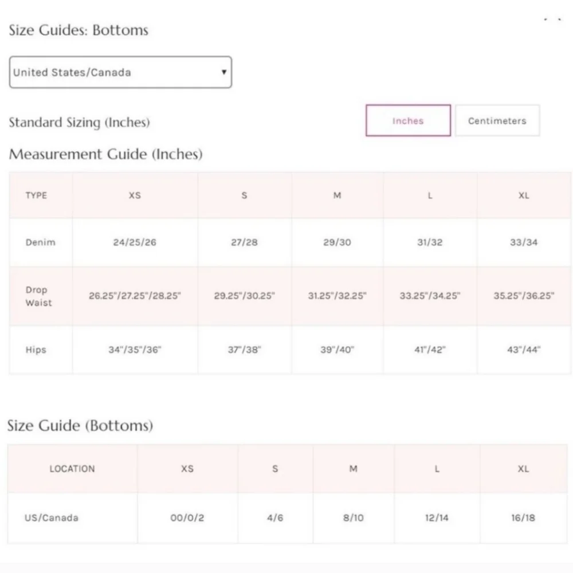This screenshot has width=573, height=573.
Task: Click the US/Canada location row
Action: [x=287, y=518]
